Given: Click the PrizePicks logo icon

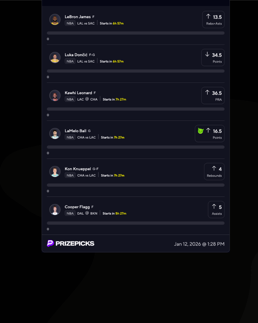Looking at the screenshot, I should click(x=50, y=244).
